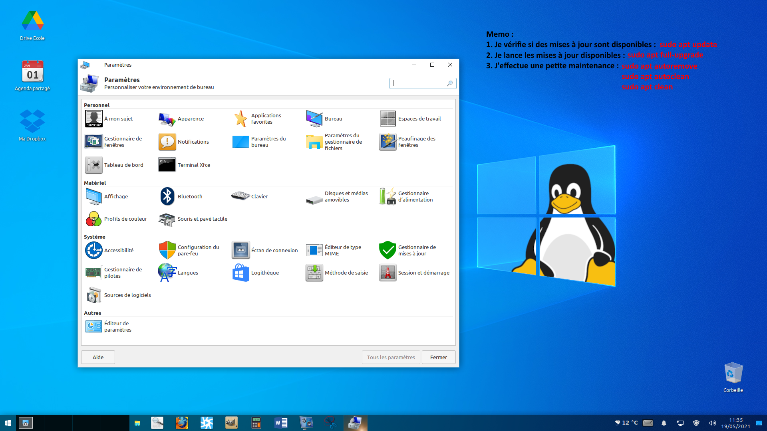Open the mail icon in tray

point(648,423)
